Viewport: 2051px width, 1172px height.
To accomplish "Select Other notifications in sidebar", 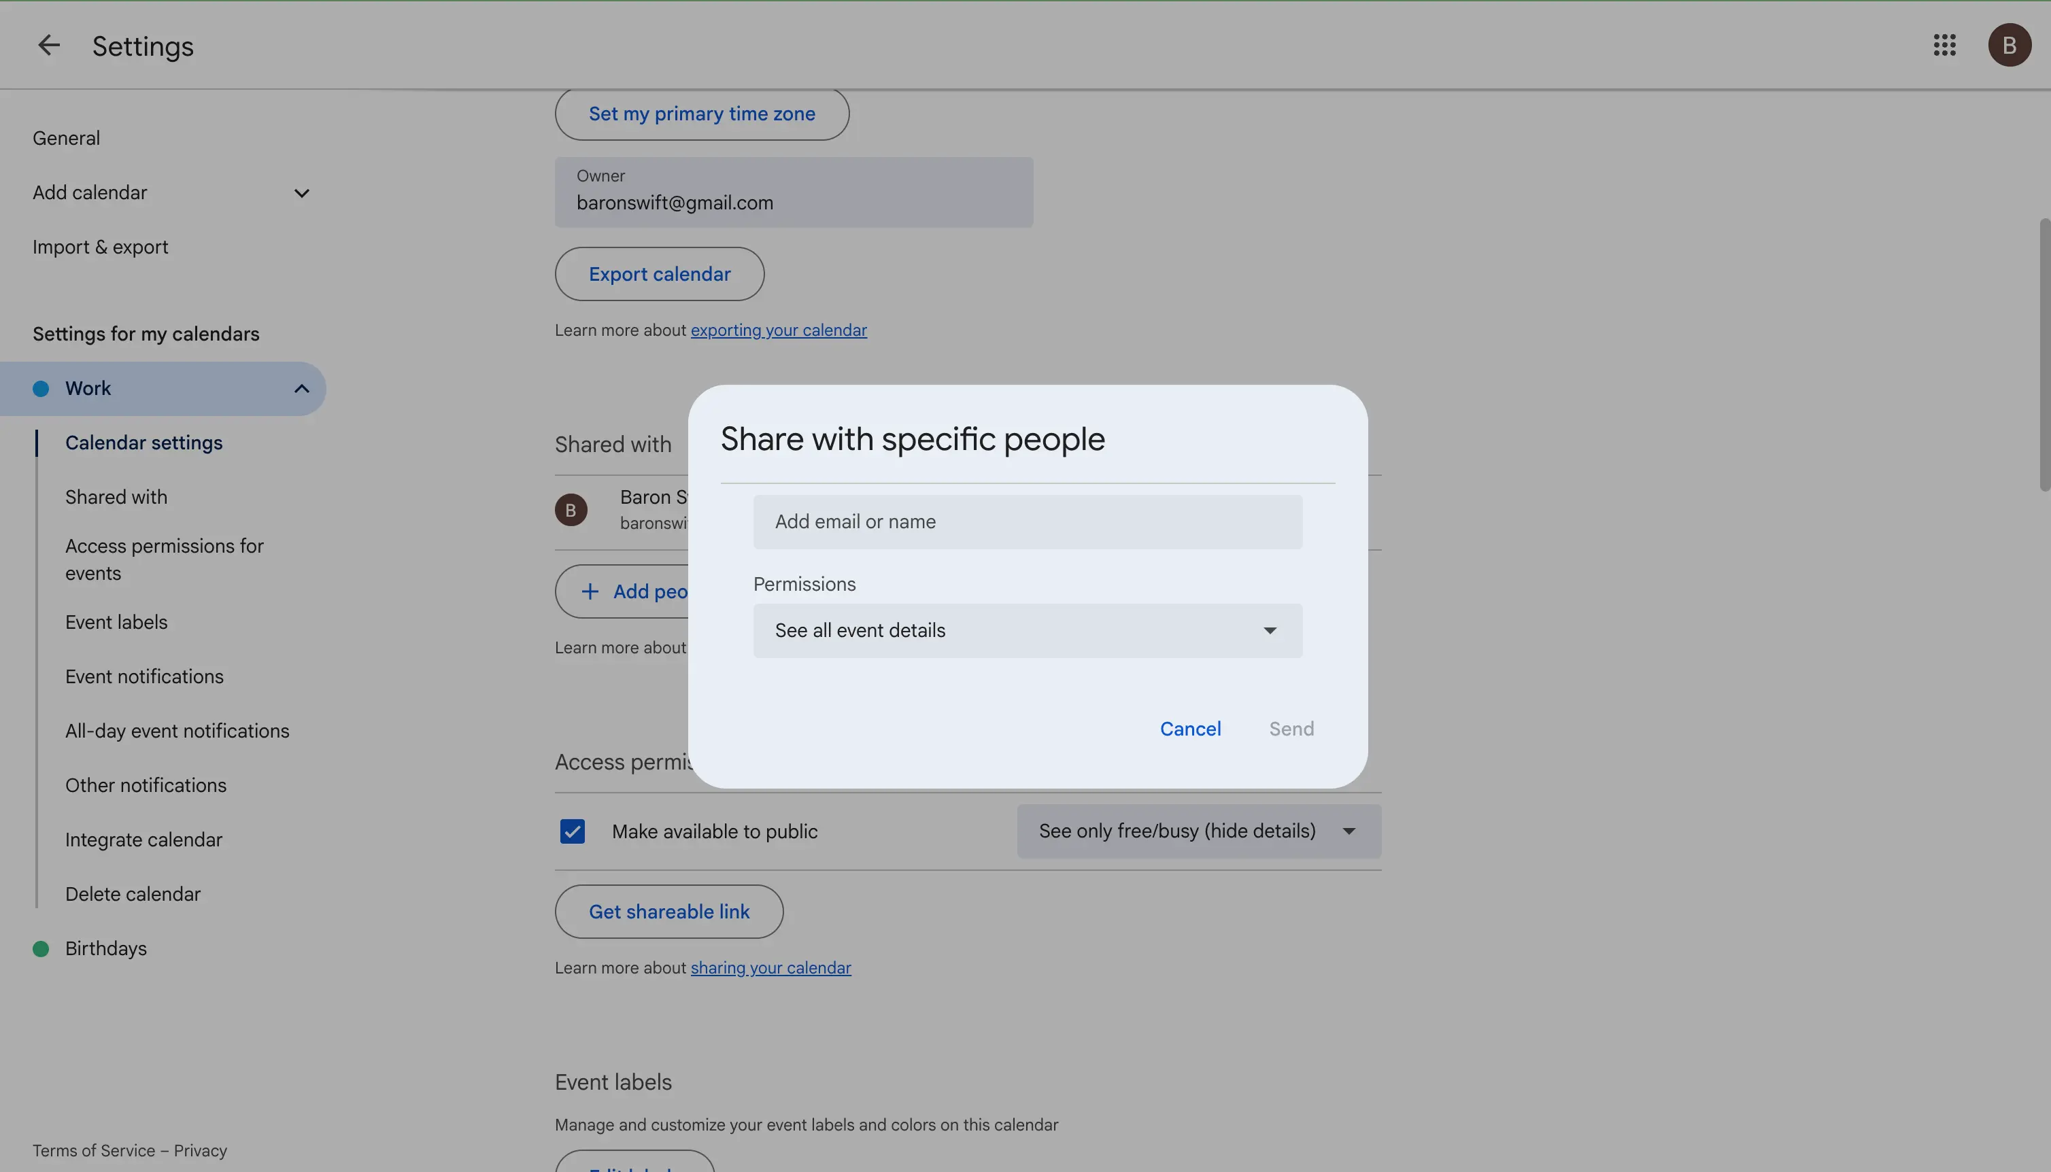I will click(146, 786).
